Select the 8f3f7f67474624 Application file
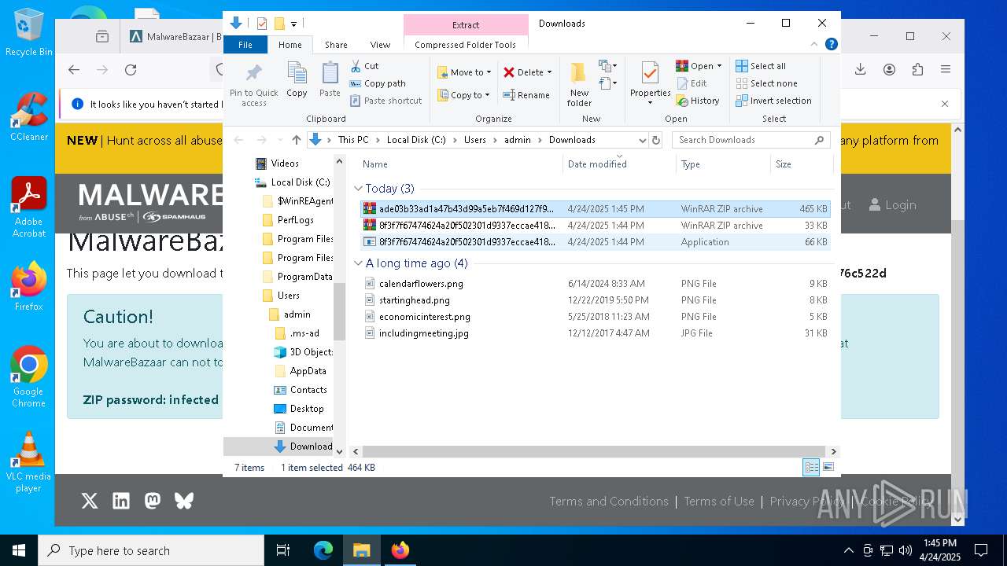The image size is (1007, 566). pyautogui.click(x=595, y=242)
